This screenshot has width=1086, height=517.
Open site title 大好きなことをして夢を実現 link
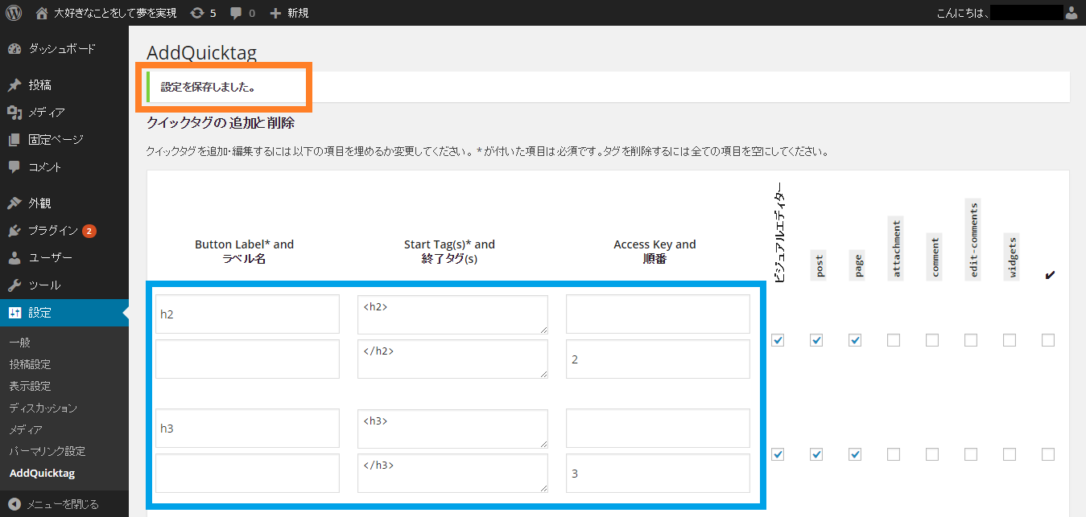(x=114, y=13)
